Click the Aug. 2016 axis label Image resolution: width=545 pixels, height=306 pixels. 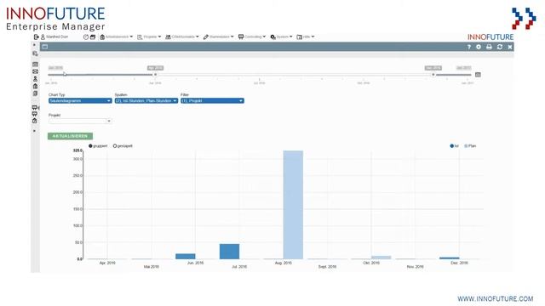click(284, 263)
